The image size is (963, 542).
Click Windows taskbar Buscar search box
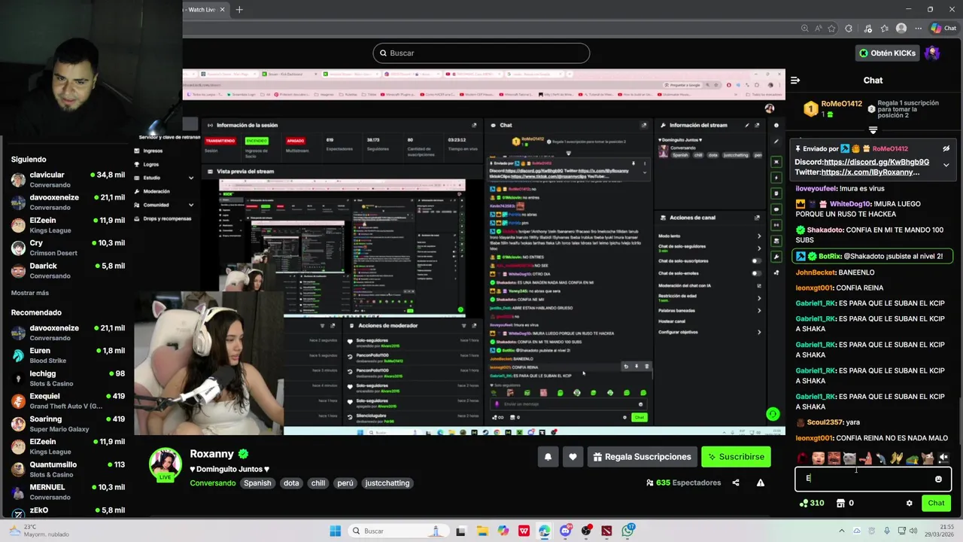[398, 531]
